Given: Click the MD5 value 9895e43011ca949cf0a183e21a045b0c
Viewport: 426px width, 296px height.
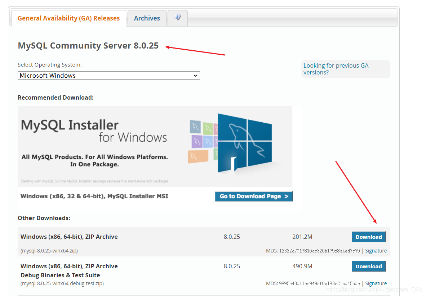Looking at the screenshot, I should 319,283.
